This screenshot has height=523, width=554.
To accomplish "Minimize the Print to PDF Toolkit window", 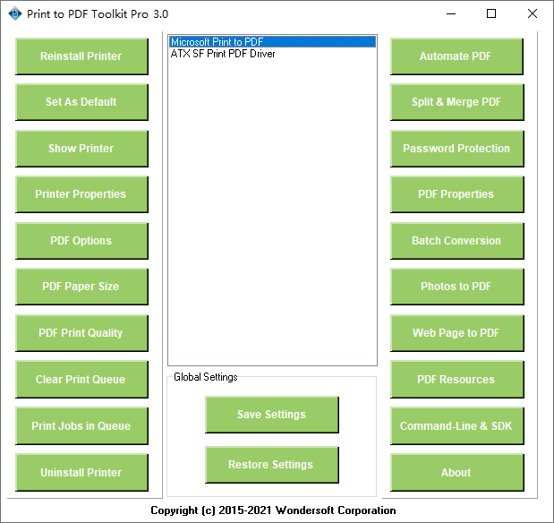I will click(451, 13).
